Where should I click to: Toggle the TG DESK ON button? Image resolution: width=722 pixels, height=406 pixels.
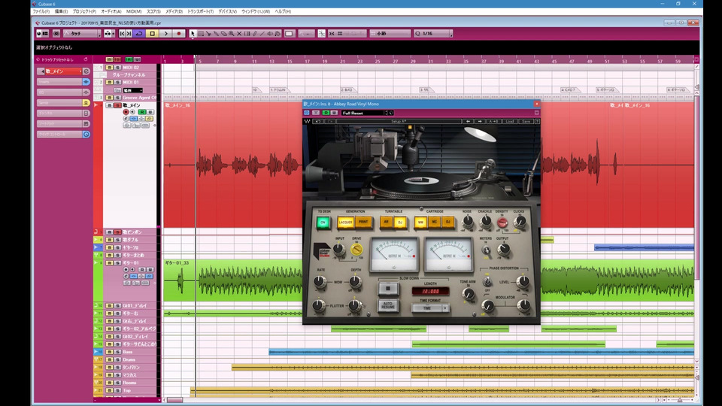click(323, 223)
